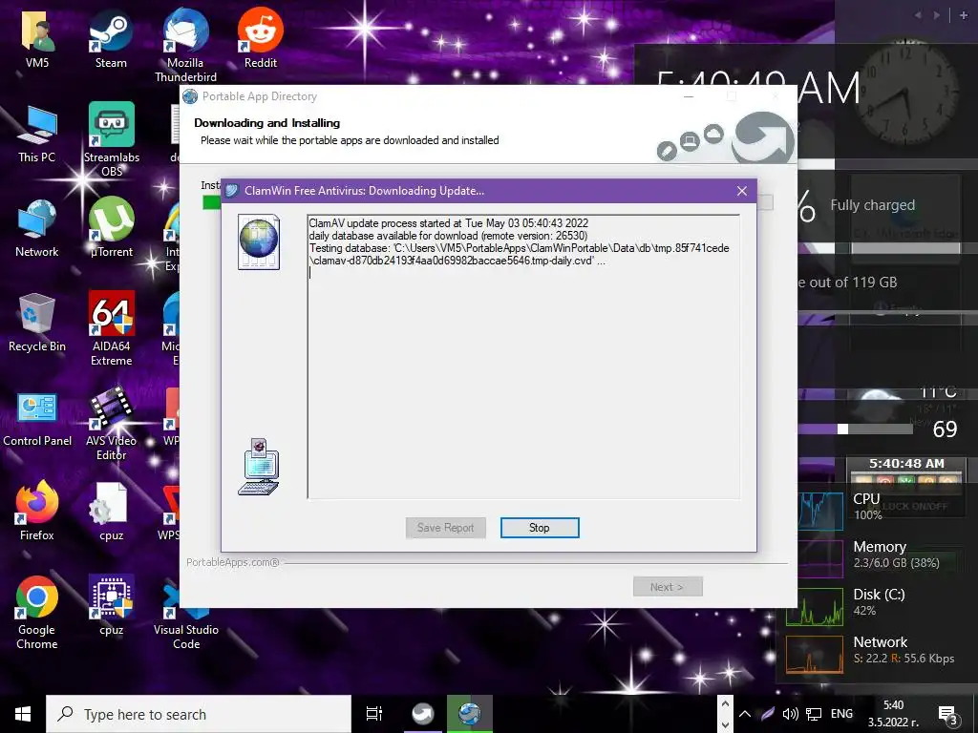The width and height of the screenshot is (978, 733).
Task: Close the ClamWin Downloading Update dialog
Action: click(x=741, y=191)
